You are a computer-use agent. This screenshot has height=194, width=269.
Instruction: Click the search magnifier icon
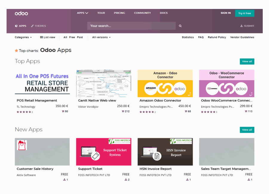coord(180,26)
